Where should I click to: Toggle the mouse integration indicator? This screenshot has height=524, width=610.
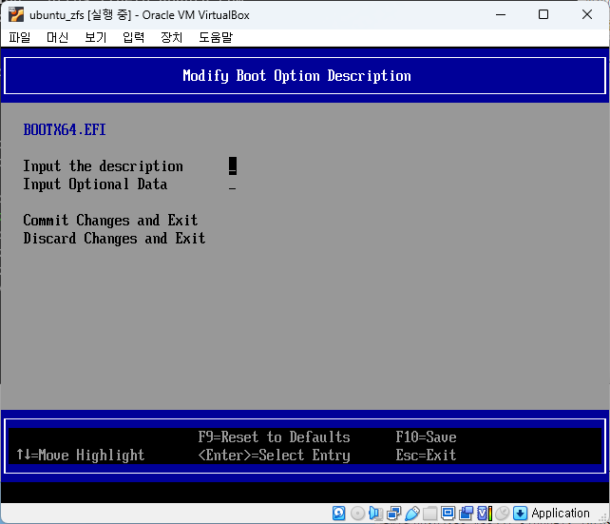502,514
